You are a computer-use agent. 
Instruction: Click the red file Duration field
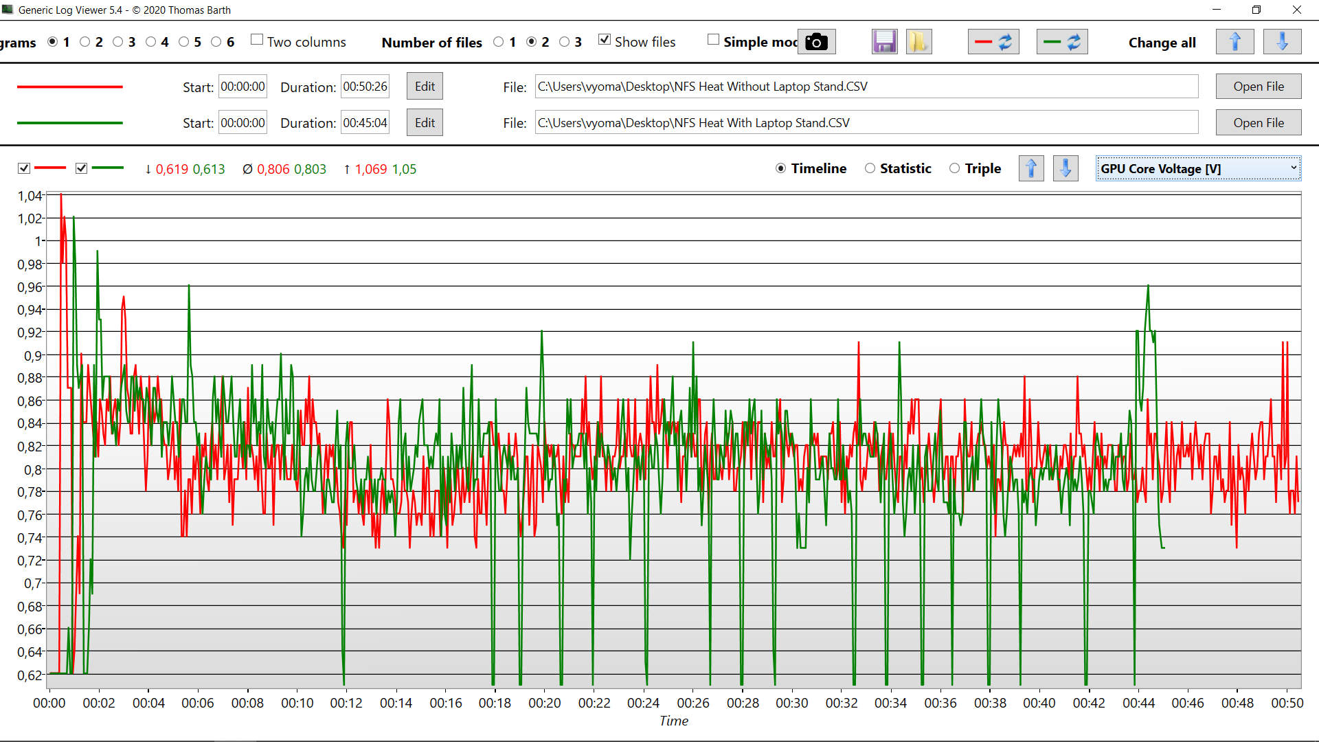365,87
